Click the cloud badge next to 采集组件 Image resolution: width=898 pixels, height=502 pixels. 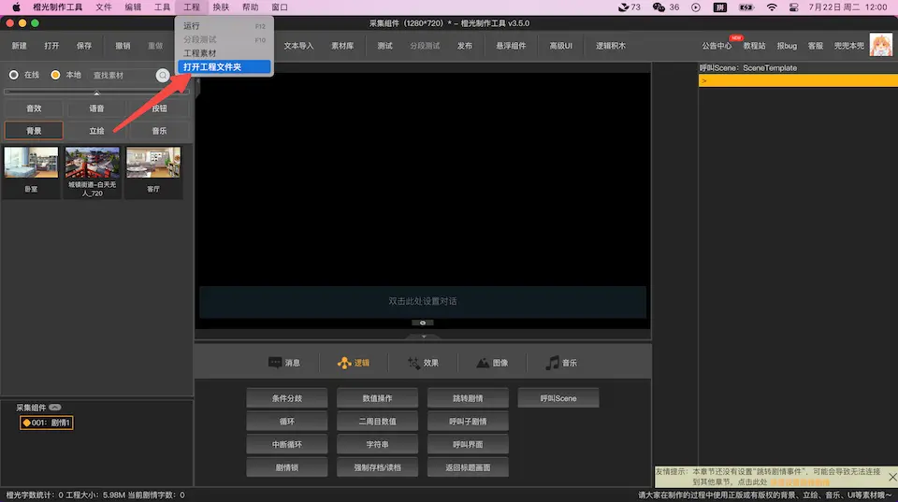coord(55,407)
